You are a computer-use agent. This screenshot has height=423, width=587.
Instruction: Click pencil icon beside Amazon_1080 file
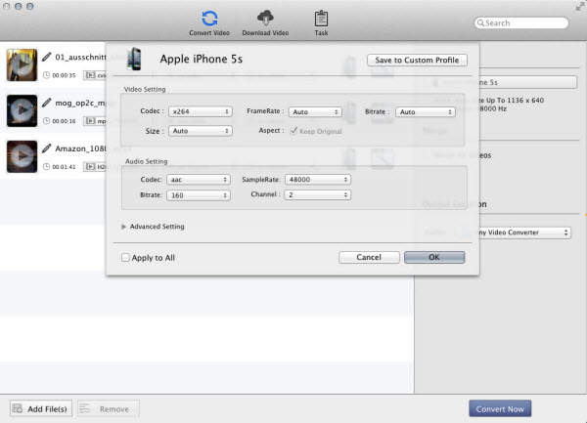(46, 148)
